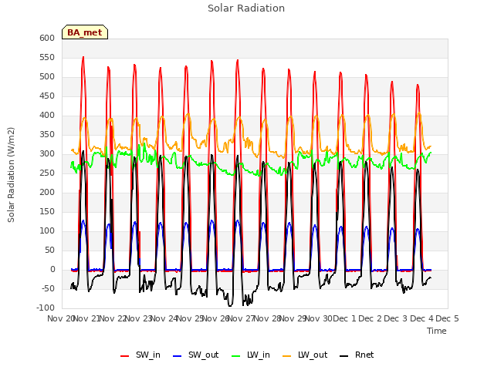
Task: Click the Solar Radiation (W/m2) y-axis title
Action: click(x=11, y=175)
